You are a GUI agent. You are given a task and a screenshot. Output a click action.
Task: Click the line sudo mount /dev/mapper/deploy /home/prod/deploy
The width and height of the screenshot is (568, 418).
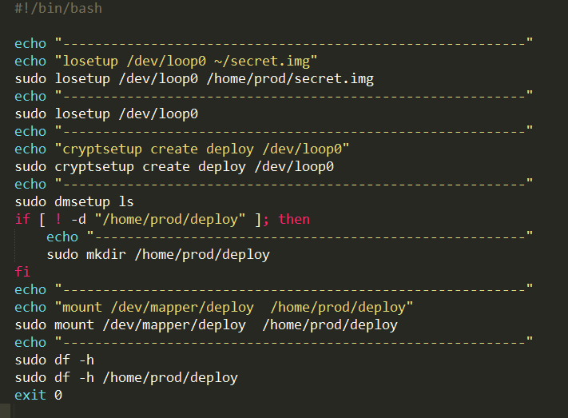(206, 324)
